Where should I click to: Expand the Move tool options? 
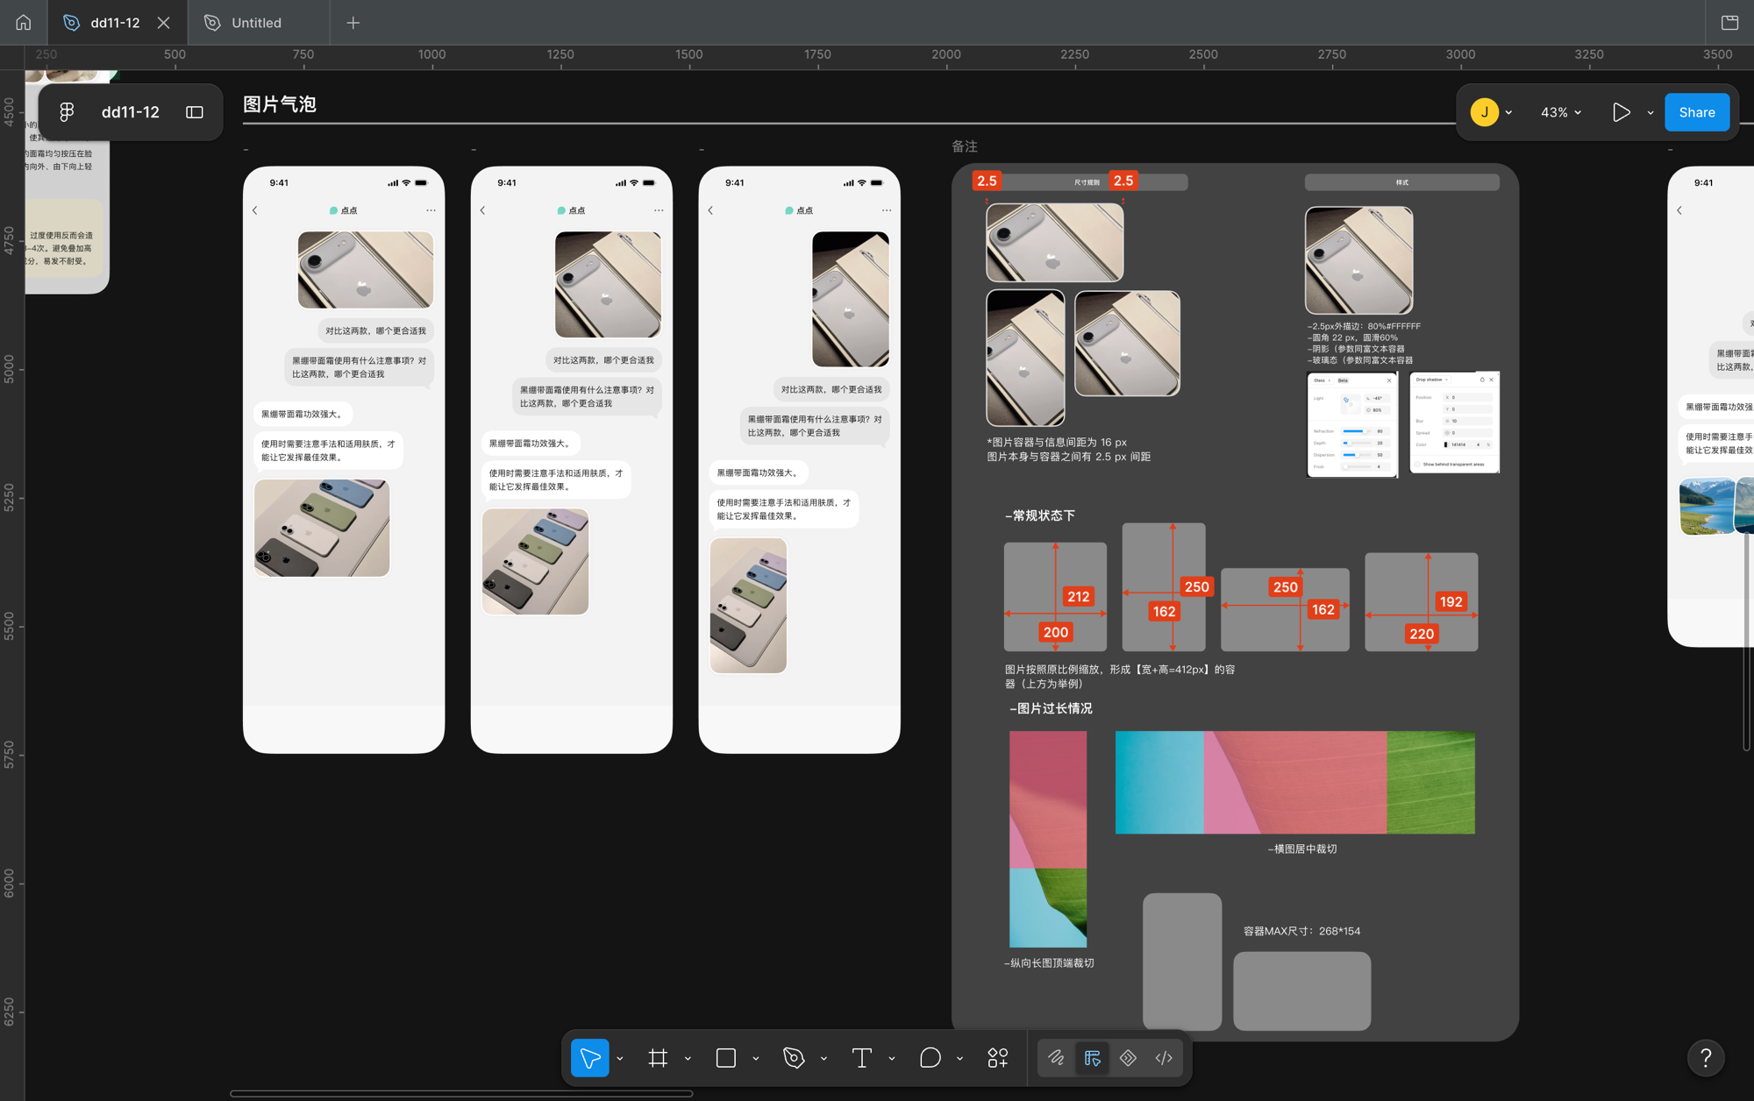tap(620, 1059)
